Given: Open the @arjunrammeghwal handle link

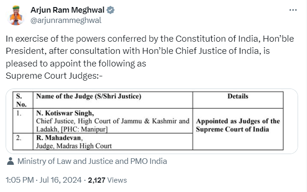Looking at the screenshot, I should 66,20.
